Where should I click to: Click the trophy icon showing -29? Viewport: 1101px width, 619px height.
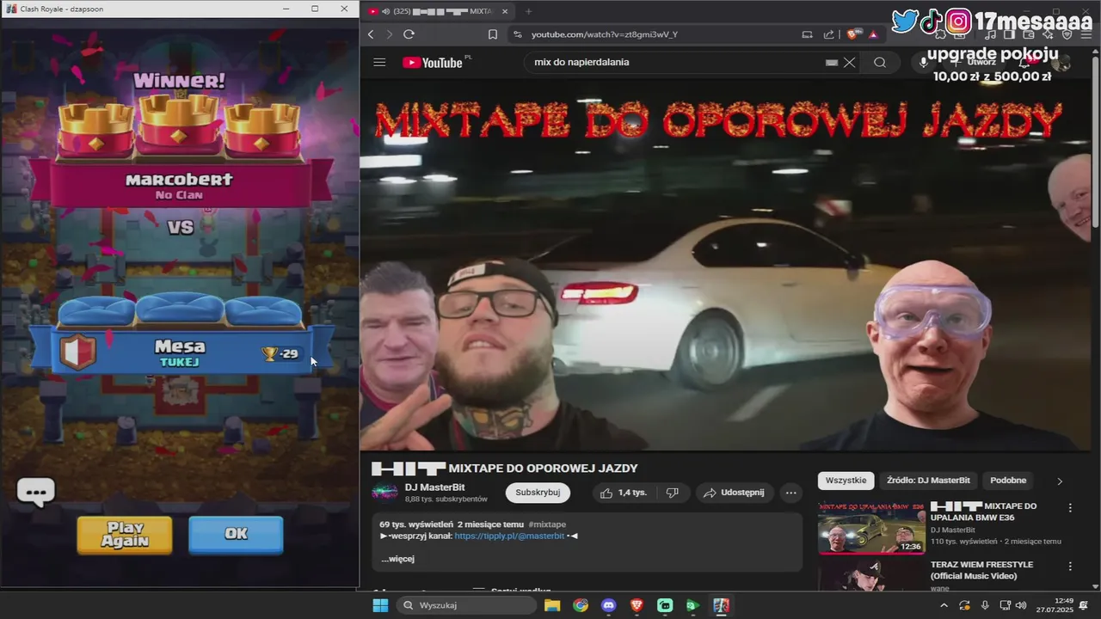(x=270, y=353)
